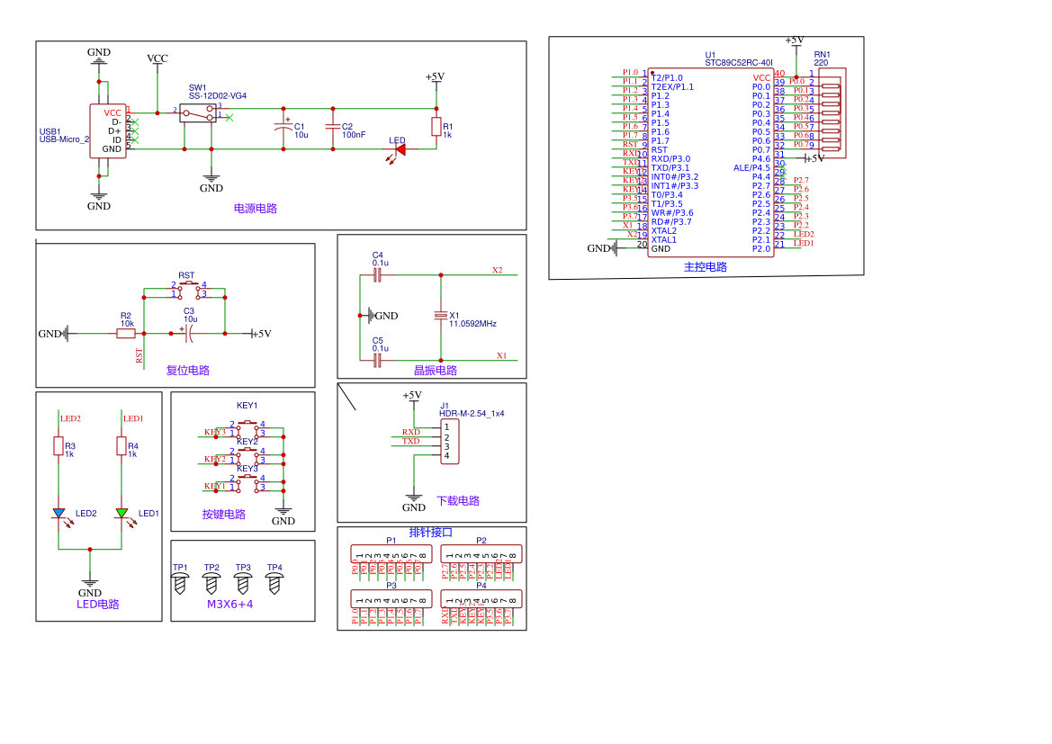Viewport: 1052px width, 744px height.
Task: Select the blue LED2 diode symbol
Action: 59,513
